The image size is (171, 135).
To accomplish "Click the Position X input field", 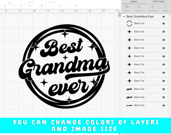I will (55, 6).
